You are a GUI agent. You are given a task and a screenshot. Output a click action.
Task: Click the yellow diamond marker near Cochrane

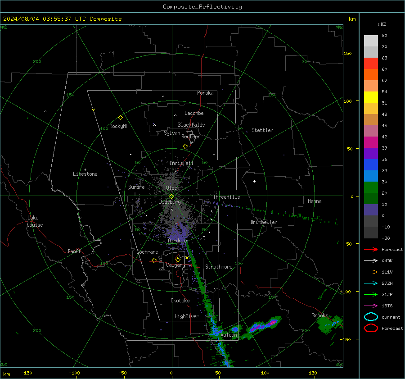154,260
